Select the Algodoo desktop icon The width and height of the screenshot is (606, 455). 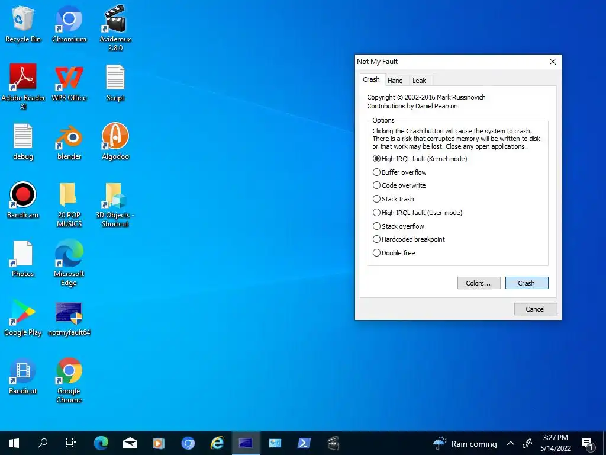[115, 142]
